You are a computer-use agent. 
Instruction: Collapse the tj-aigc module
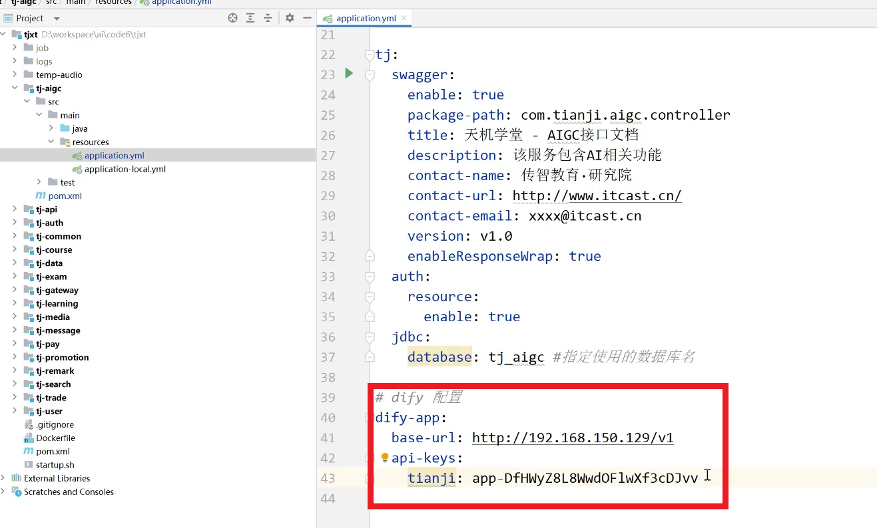point(15,88)
